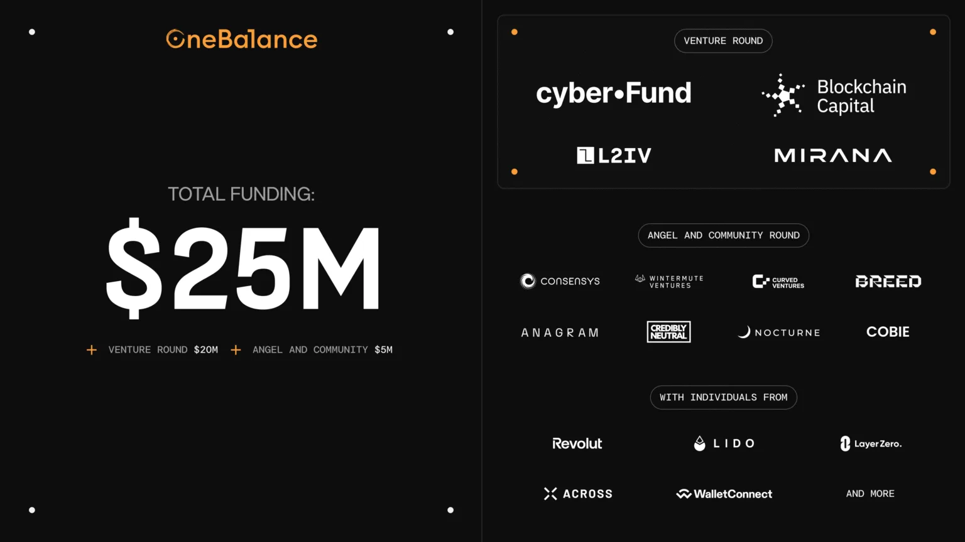Click the And More text
965x542 pixels.
coord(870,494)
